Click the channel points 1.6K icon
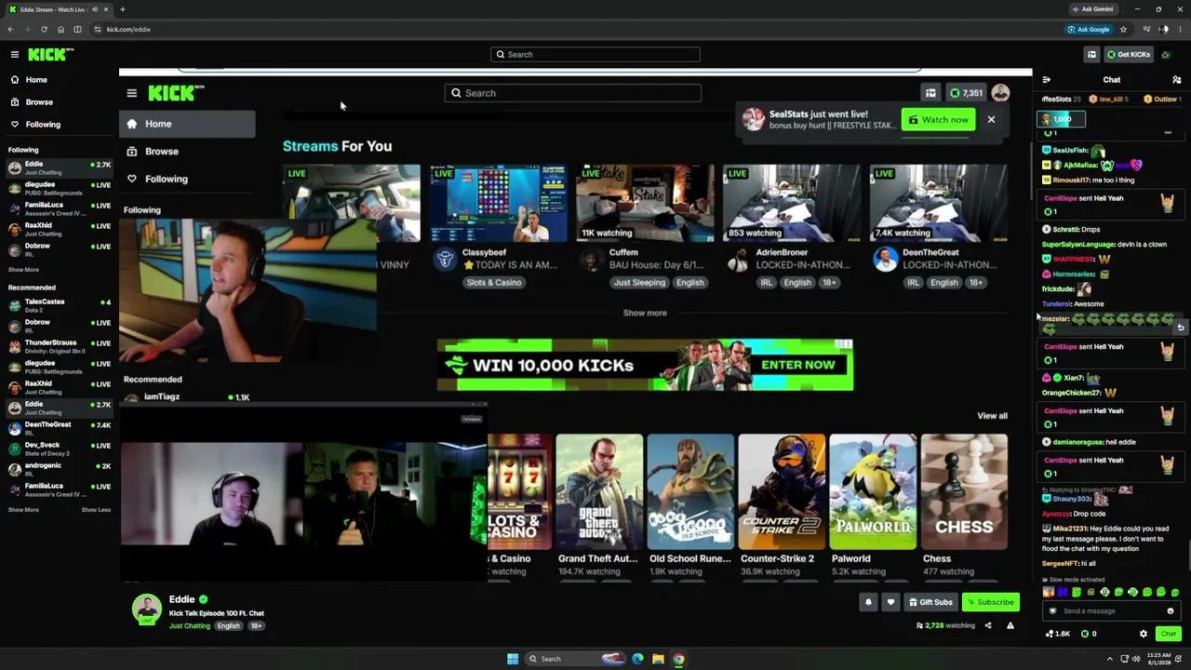Screen dimensions: 1191x670 point(1058,634)
